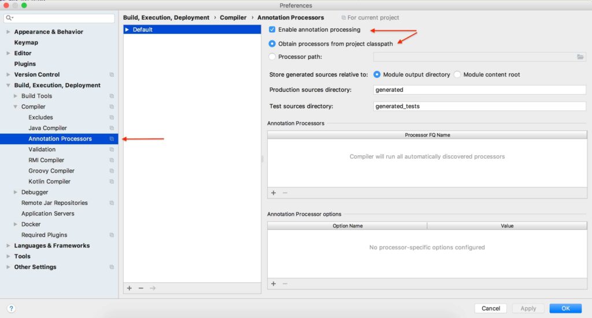
Task: Select Kotlin Compiler in settings tree
Action: click(50, 181)
